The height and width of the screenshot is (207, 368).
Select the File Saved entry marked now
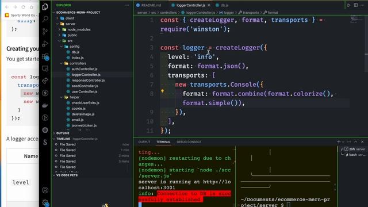click(92, 144)
